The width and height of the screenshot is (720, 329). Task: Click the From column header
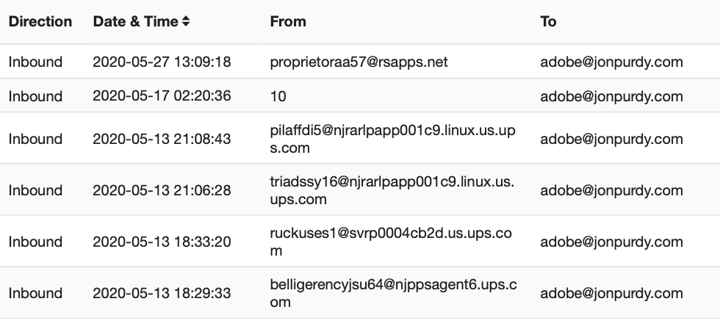288,22
